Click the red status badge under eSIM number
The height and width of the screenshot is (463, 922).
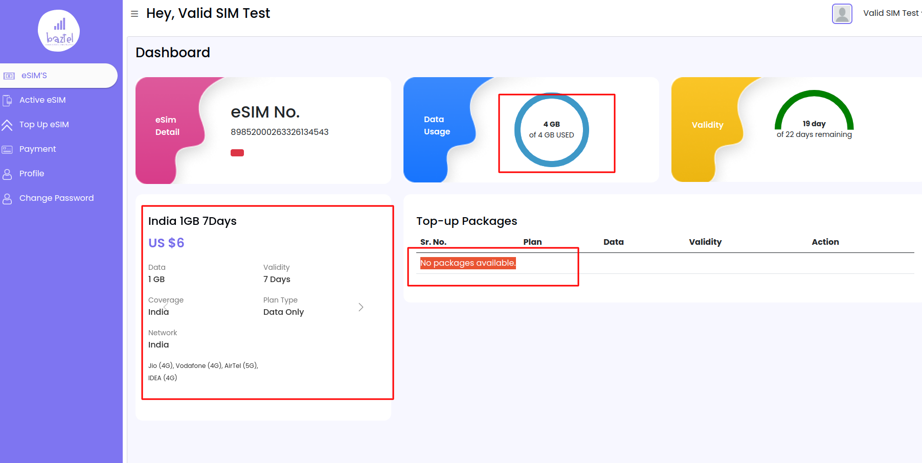(237, 153)
